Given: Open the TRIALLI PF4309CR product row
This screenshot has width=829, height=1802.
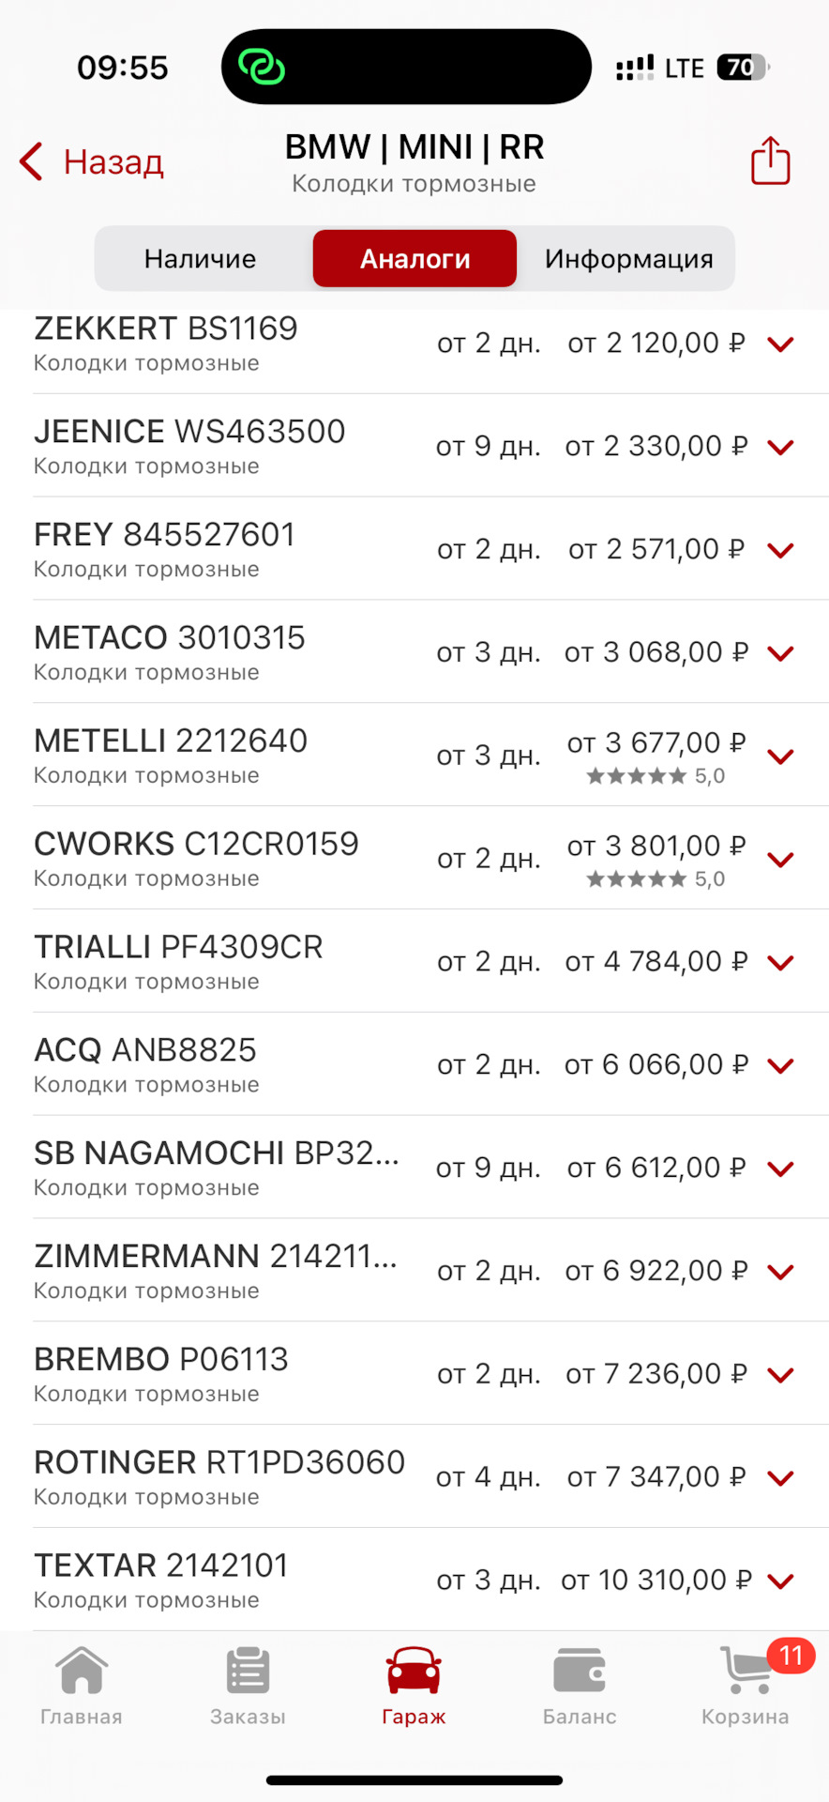Looking at the screenshot, I should tap(178, 960).
